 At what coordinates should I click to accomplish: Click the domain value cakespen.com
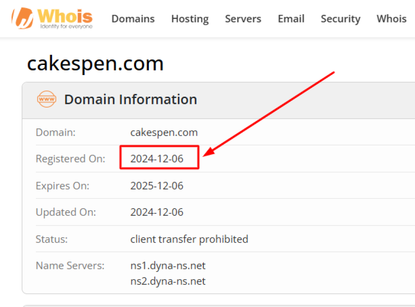click(164, 133)
